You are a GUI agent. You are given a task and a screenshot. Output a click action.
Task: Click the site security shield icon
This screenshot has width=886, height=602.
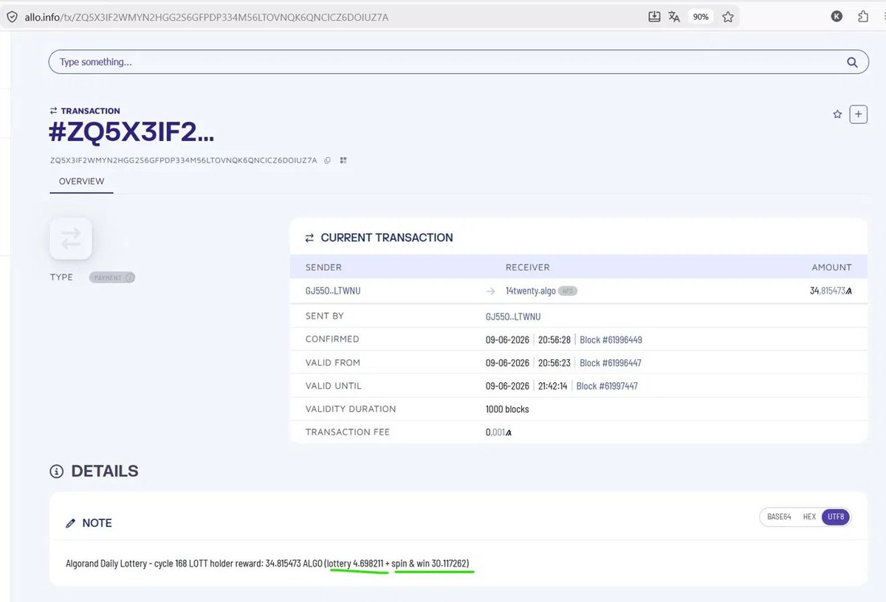pyautogui.click(x=11, y=16)
